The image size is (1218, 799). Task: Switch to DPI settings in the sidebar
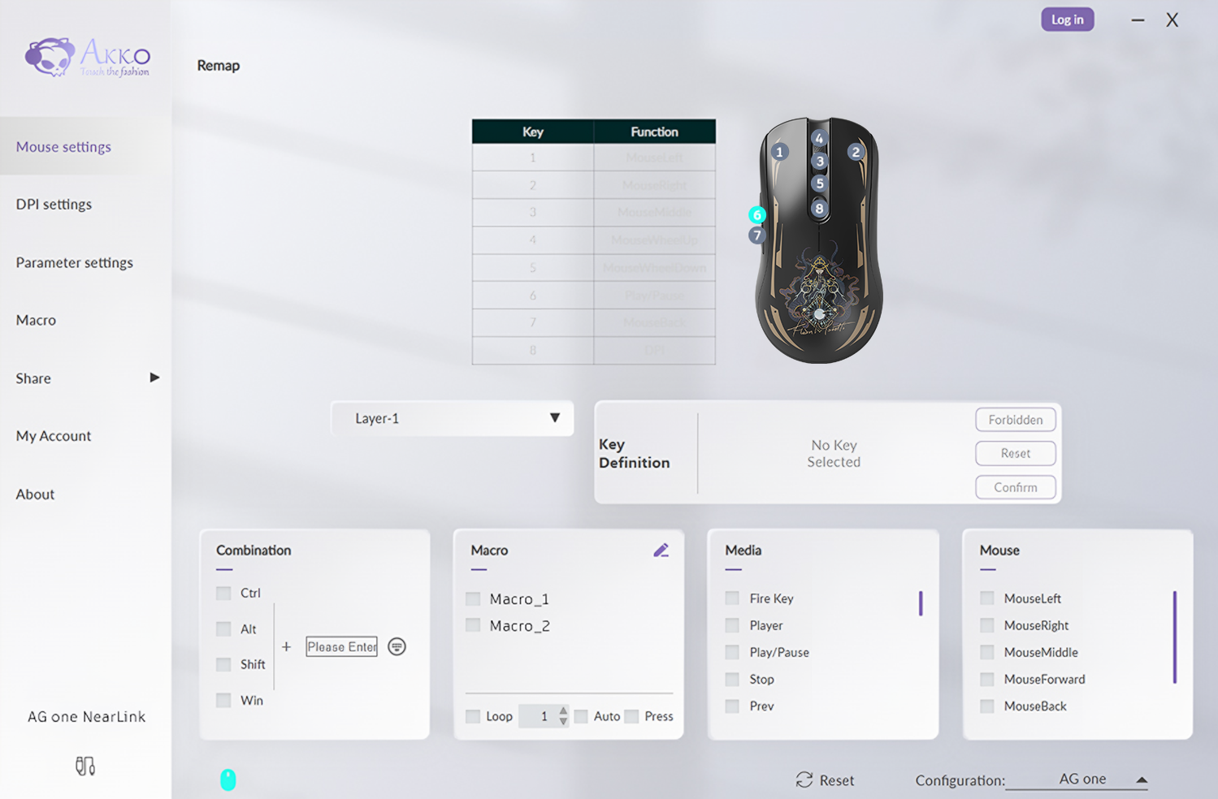(x=54, y=204)
